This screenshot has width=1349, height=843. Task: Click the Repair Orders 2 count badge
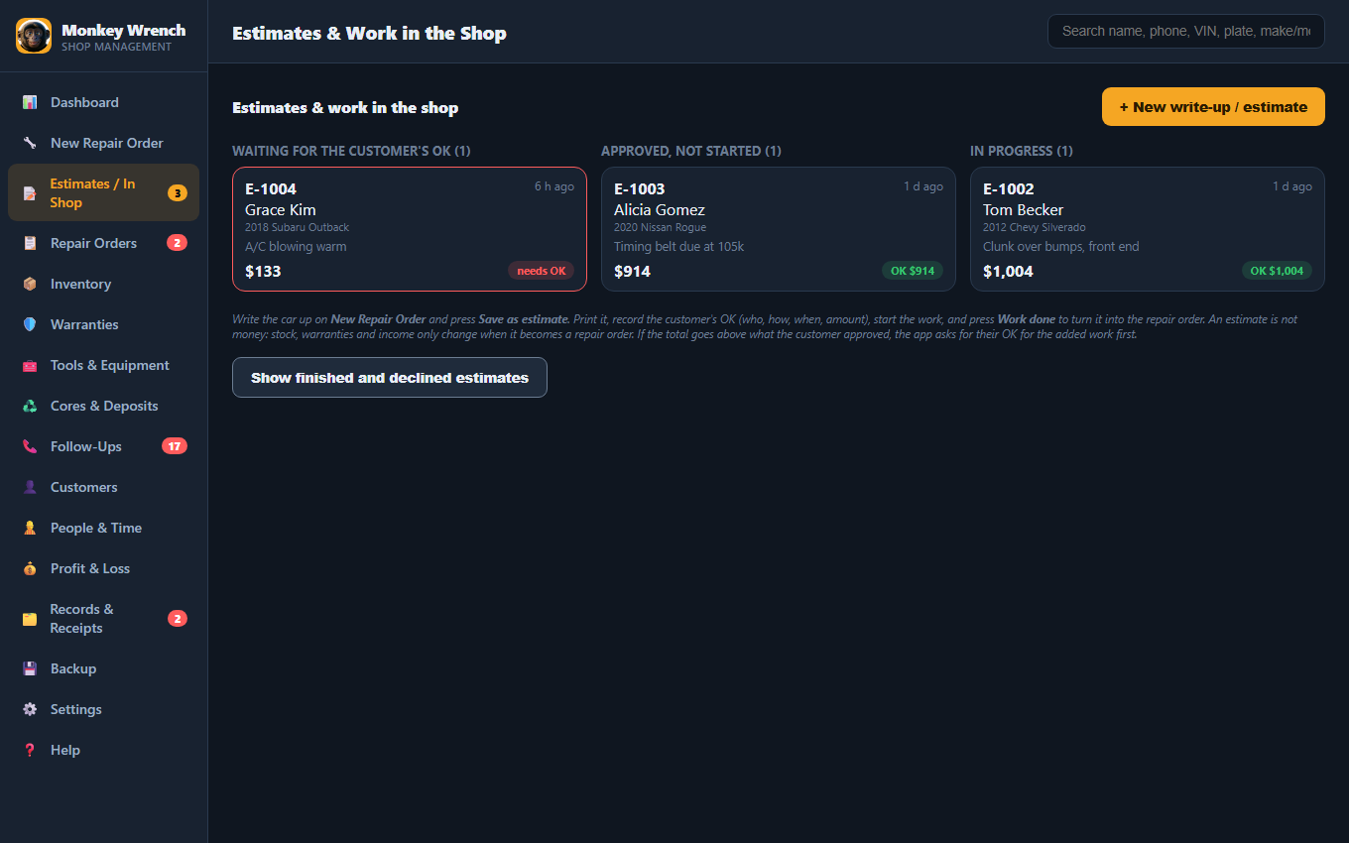coord(177,243)
